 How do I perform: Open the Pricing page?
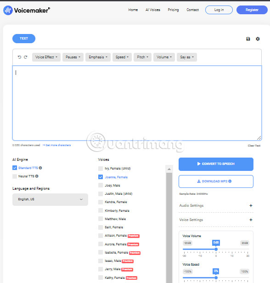point(173,10)
